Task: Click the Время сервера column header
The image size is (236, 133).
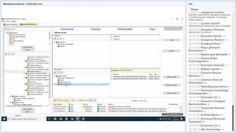Action: pos(58,104)
